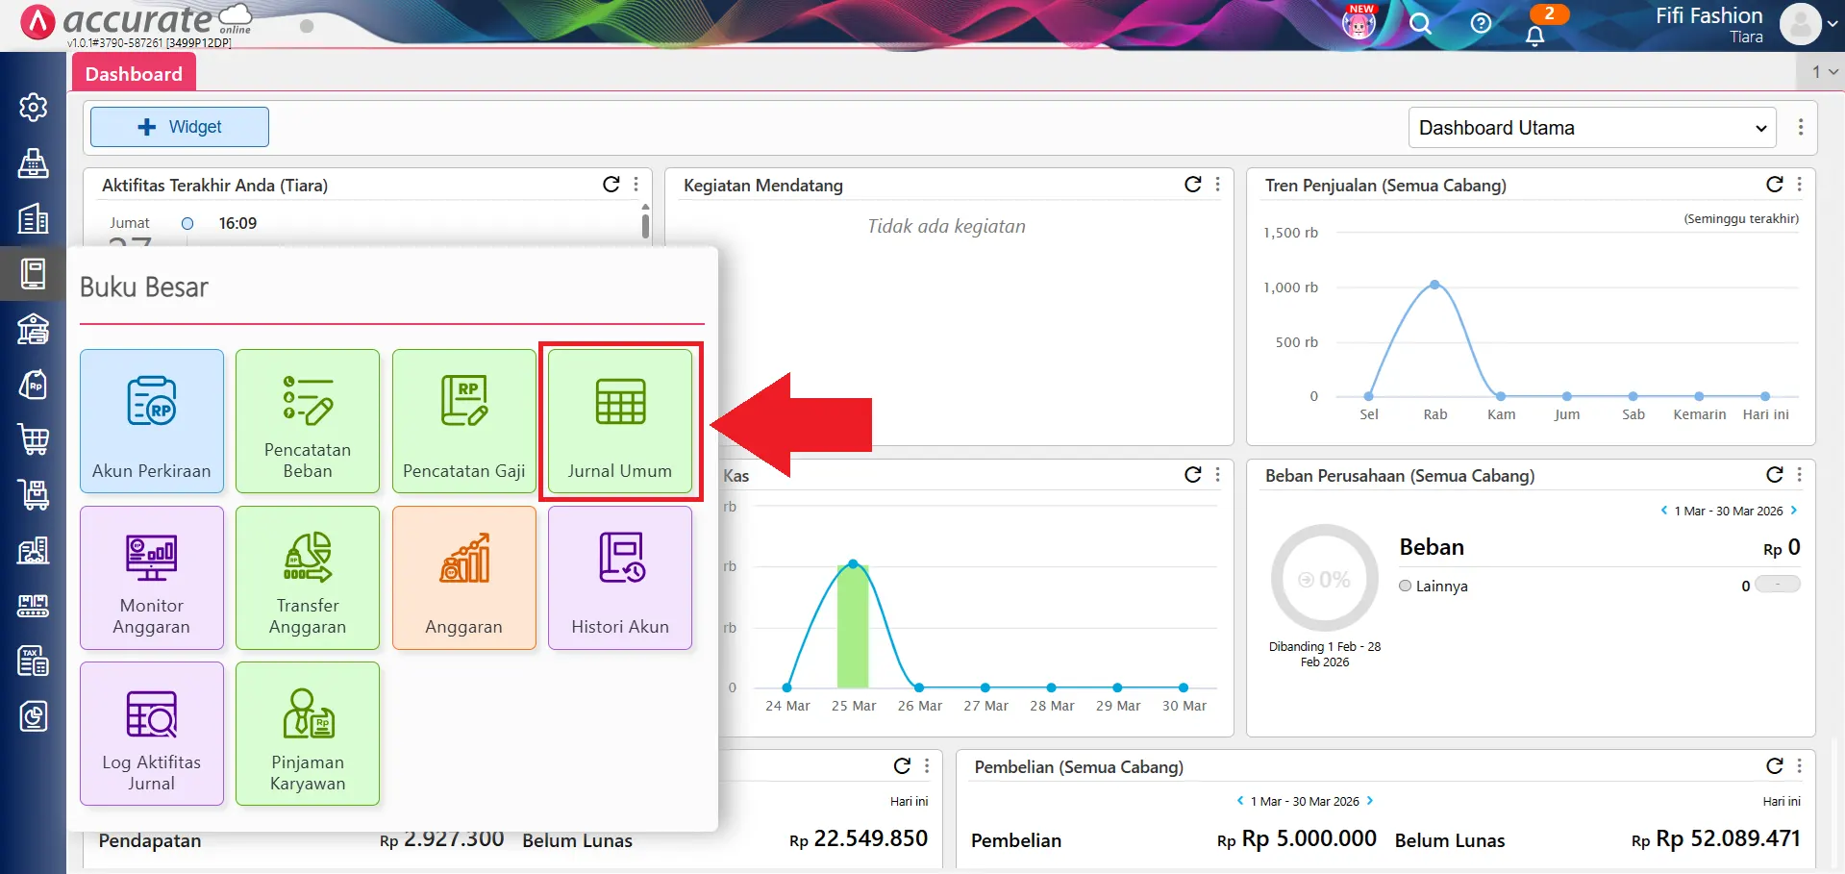Open the tab count dropdown showing 1
This screenshot has height=874, width=1845.
[x=1823, y=72]
